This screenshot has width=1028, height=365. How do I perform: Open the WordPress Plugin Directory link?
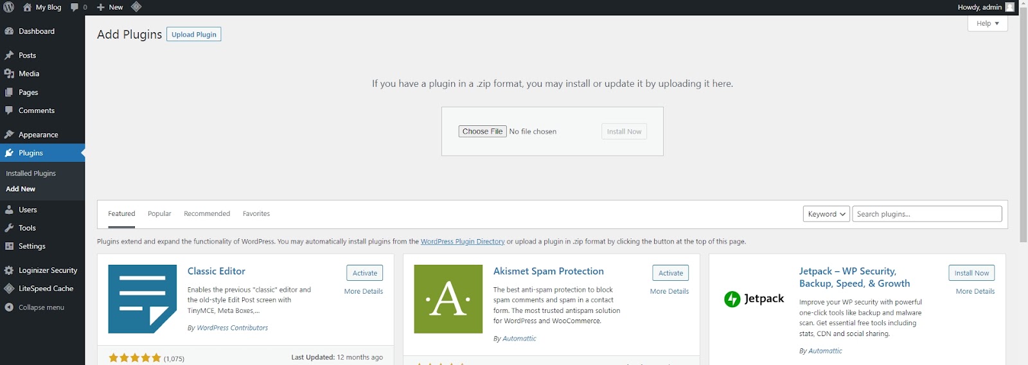pyautogui.click(x=463, y=242)
